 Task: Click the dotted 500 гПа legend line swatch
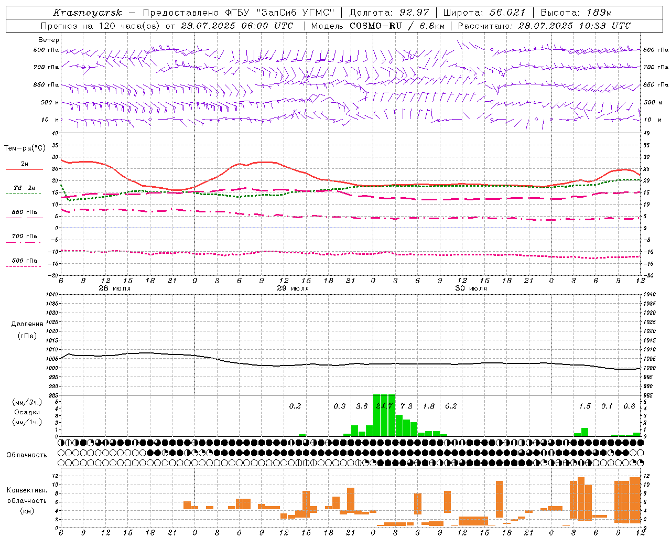coord(24,266)
